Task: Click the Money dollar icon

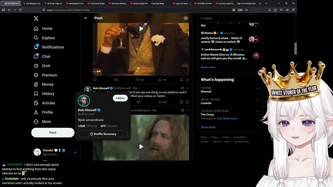Action: click(36, 84)
